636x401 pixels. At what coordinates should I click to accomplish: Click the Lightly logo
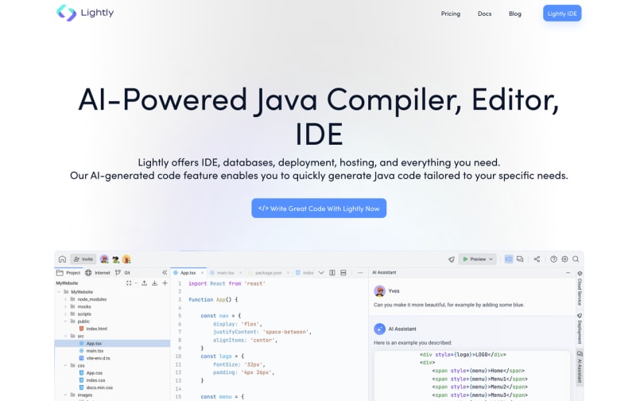(x=85, y=13)
